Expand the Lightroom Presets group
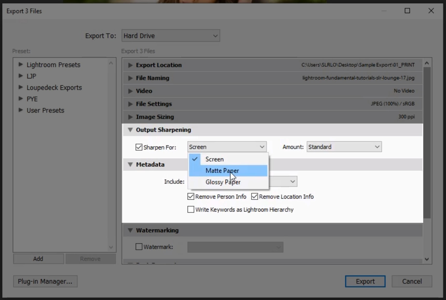446x300 pixels. (20, 65)
